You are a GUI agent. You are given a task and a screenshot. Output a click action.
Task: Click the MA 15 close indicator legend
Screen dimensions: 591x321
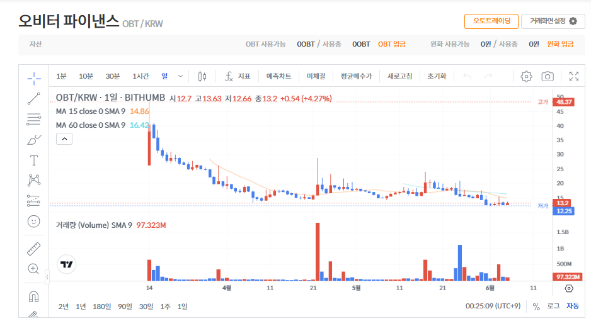(x=91, y=111)
